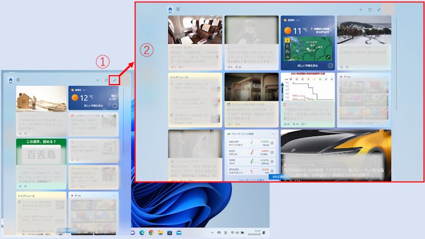
Task: Open the yellow sports car article
Action: [336, 155]
